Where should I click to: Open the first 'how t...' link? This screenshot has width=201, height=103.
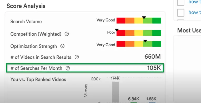point(195,2)
